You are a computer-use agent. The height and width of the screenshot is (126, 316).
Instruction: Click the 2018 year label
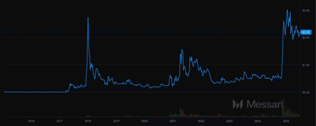88,121
